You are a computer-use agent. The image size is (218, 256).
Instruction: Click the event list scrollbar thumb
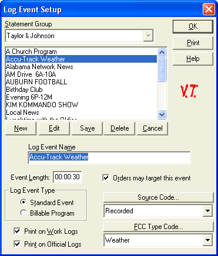162,70
